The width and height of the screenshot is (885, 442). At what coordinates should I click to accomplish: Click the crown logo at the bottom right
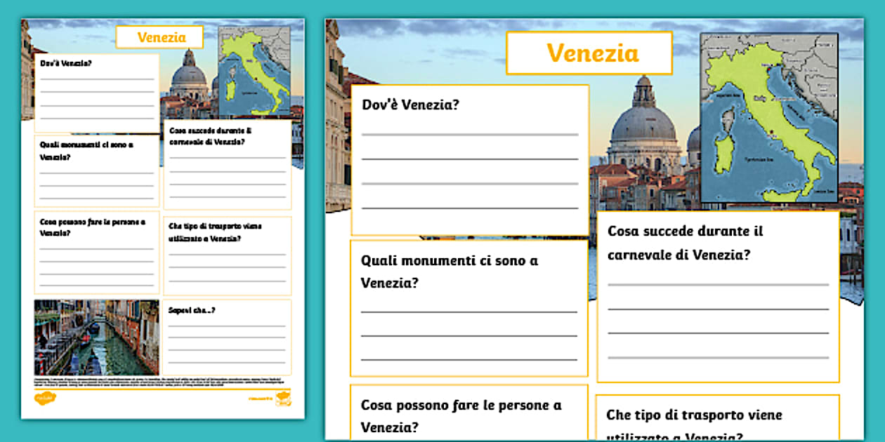(x=283, y=398)
